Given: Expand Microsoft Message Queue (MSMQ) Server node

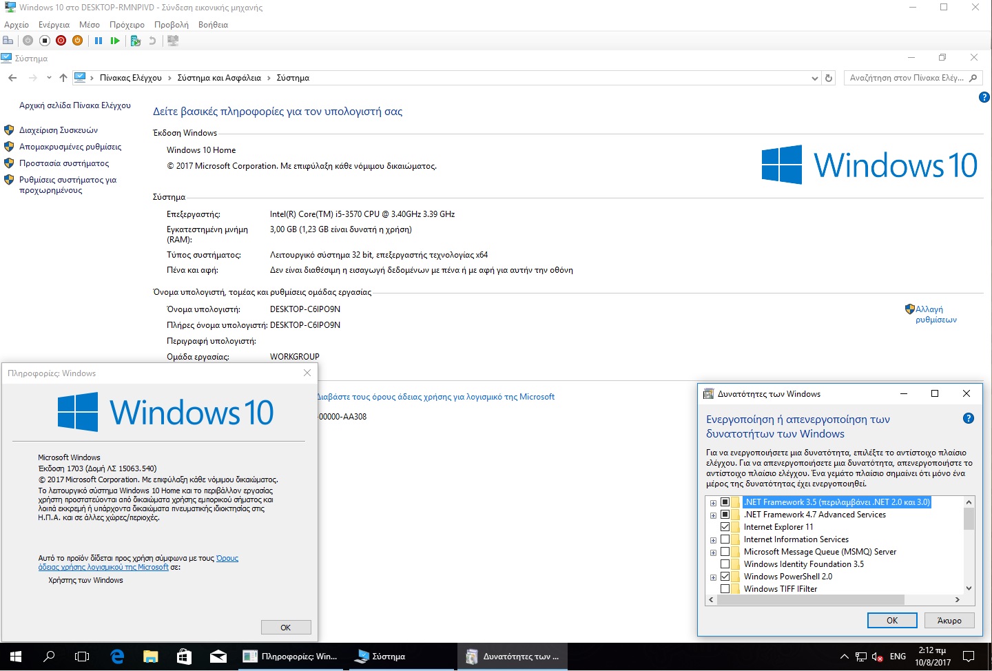Looking at the screenshot, I should [x=713, y=553].
